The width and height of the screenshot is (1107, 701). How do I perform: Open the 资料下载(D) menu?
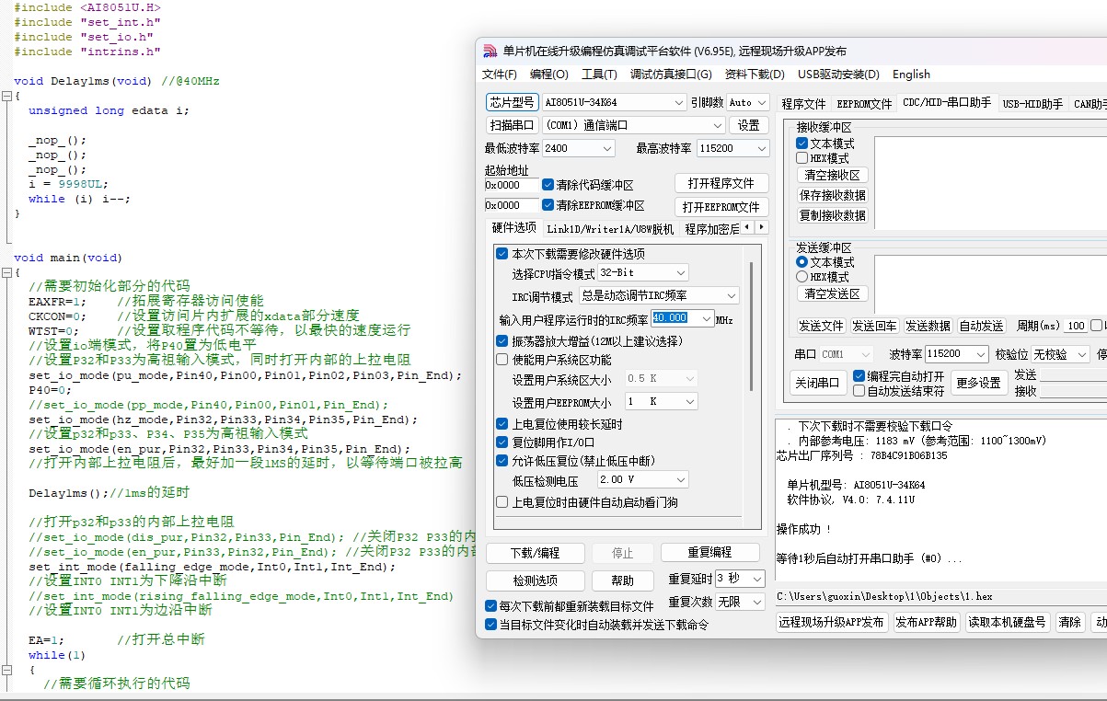tap(755, 75)
